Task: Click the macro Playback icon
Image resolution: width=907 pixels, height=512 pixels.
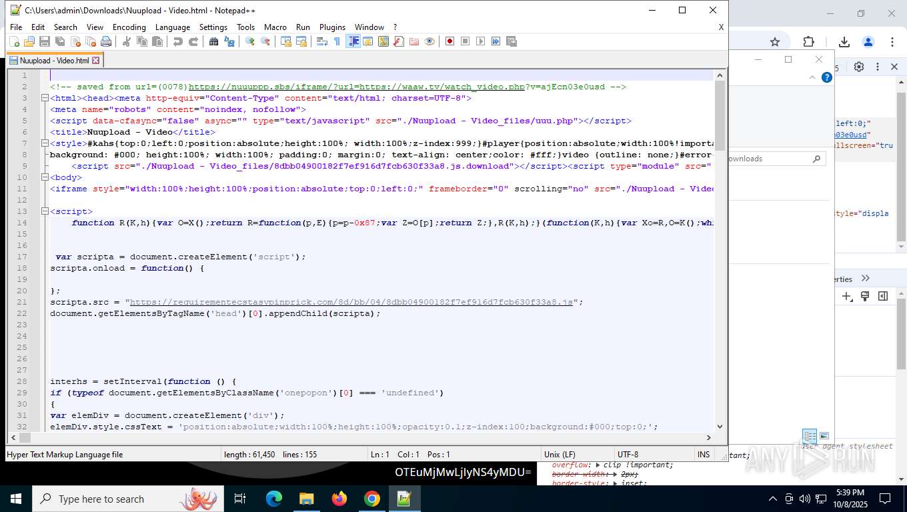Action: pos(481,41)
